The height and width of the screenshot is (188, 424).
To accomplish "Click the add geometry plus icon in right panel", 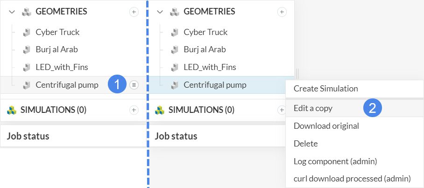I will pyautogui.click(x=282, y=12).
